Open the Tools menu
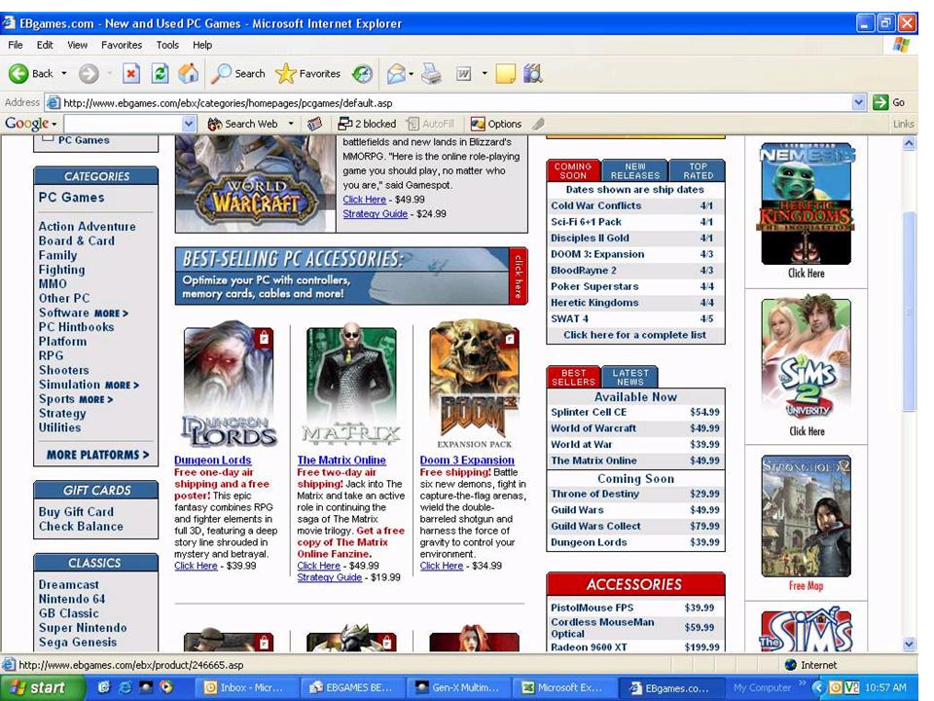Viewport: 934px width, 701px height. click(x=167, y=45)
